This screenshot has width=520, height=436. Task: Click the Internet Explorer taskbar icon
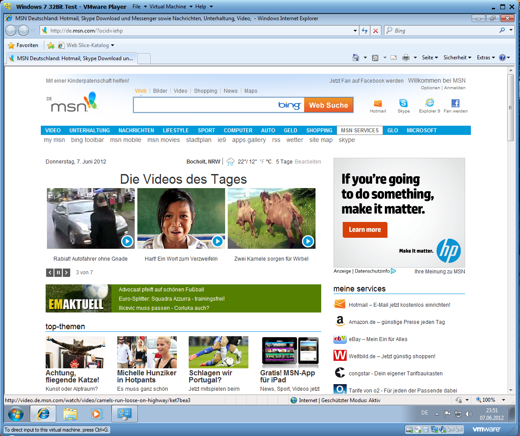tap(43, 414)
